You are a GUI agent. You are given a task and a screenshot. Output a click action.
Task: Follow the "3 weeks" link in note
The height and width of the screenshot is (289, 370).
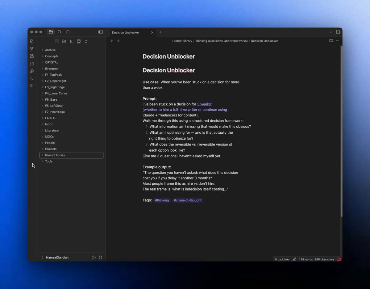tap(204, 104)
